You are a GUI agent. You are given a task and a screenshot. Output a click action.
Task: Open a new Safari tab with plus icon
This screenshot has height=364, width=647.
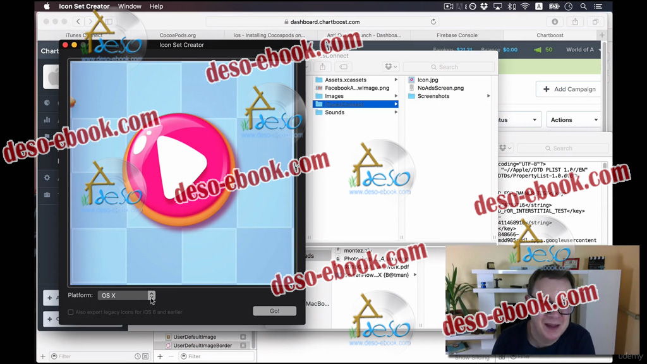[602, 35]
